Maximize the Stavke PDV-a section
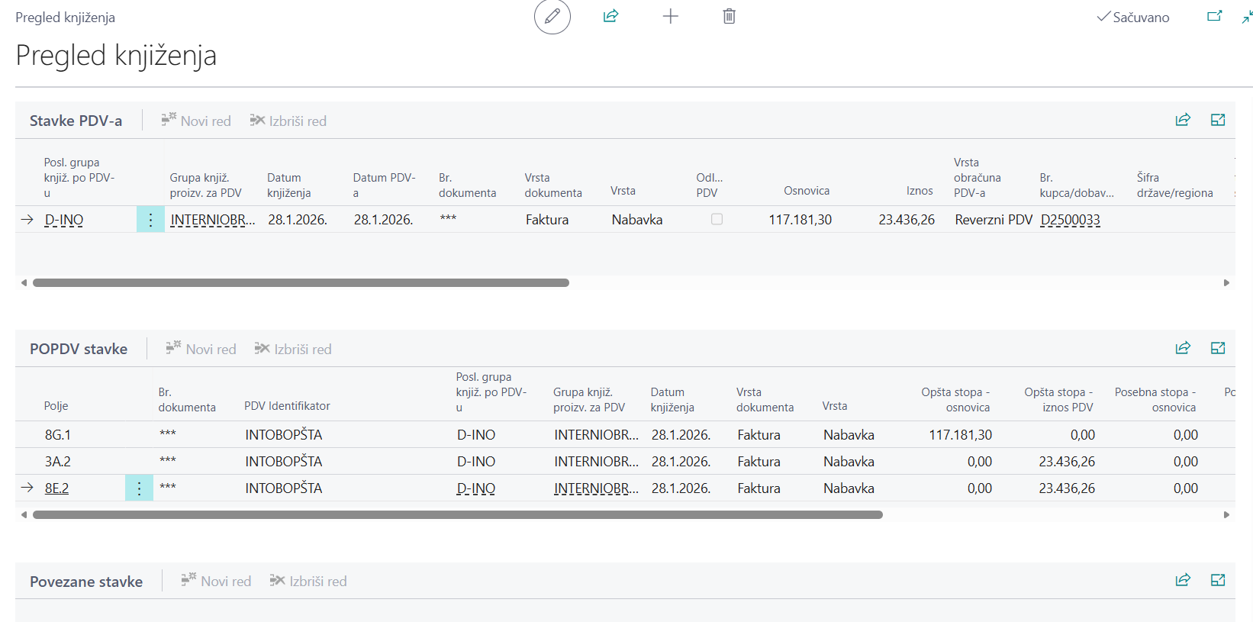 coord(1218,120)
